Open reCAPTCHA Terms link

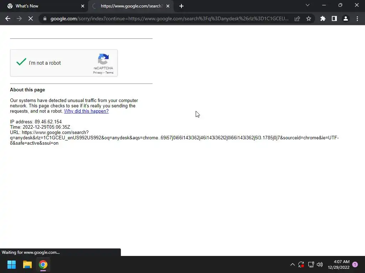109,73
